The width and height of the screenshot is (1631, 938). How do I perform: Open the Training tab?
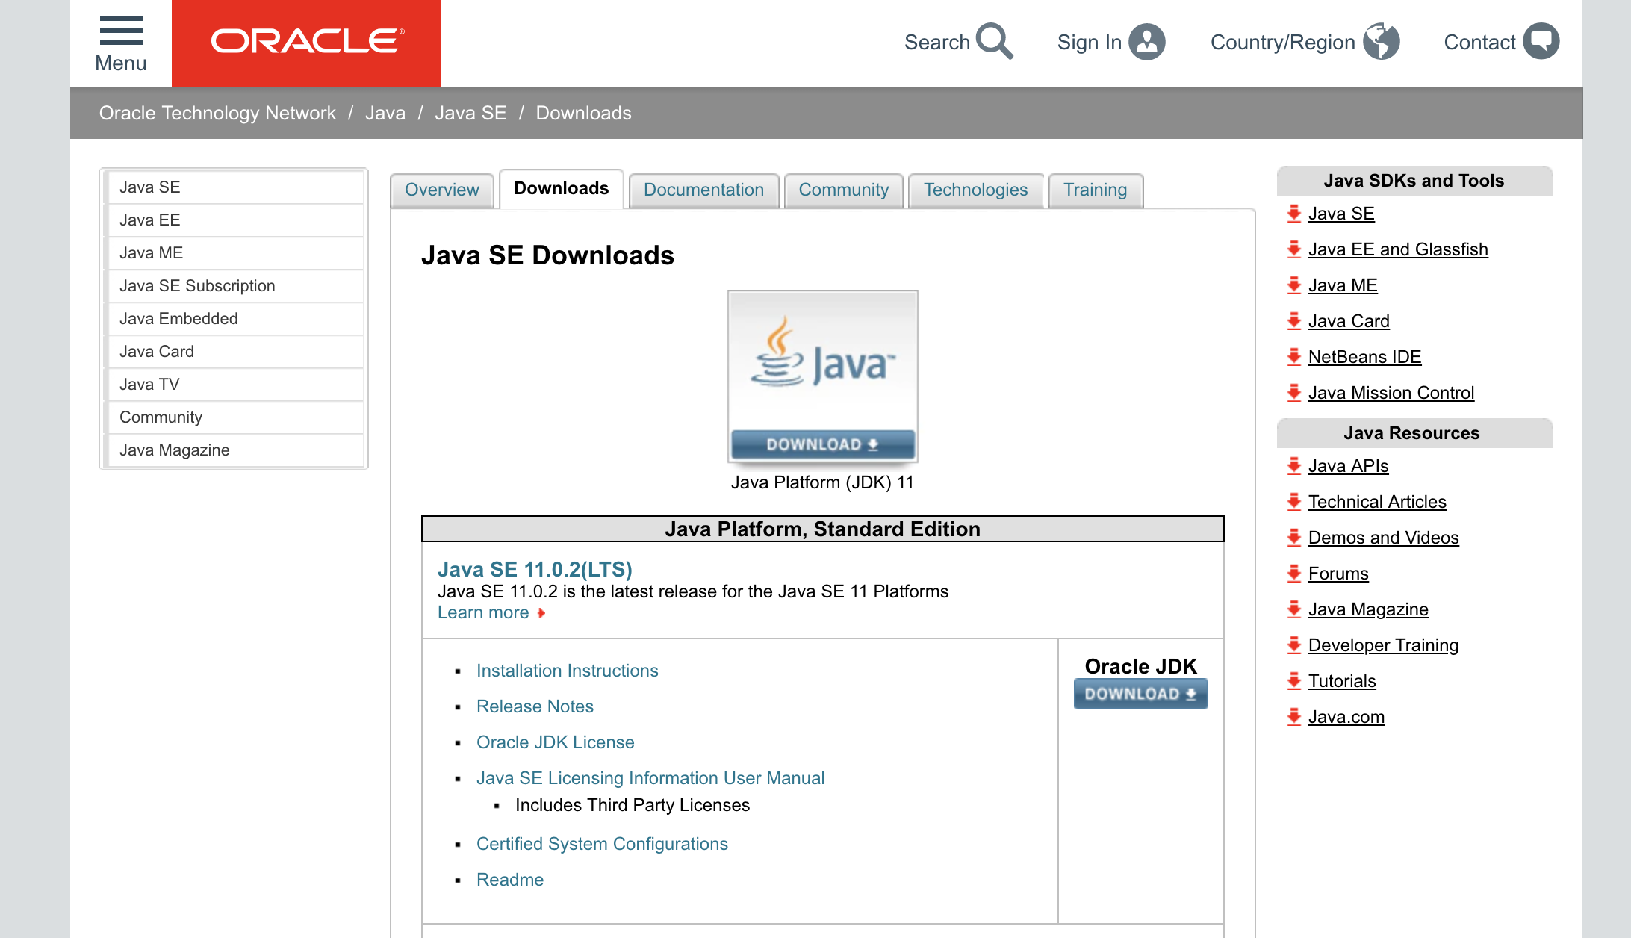tap(1096, 190)
